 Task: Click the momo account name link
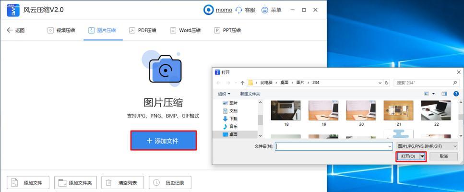point(224,10)
